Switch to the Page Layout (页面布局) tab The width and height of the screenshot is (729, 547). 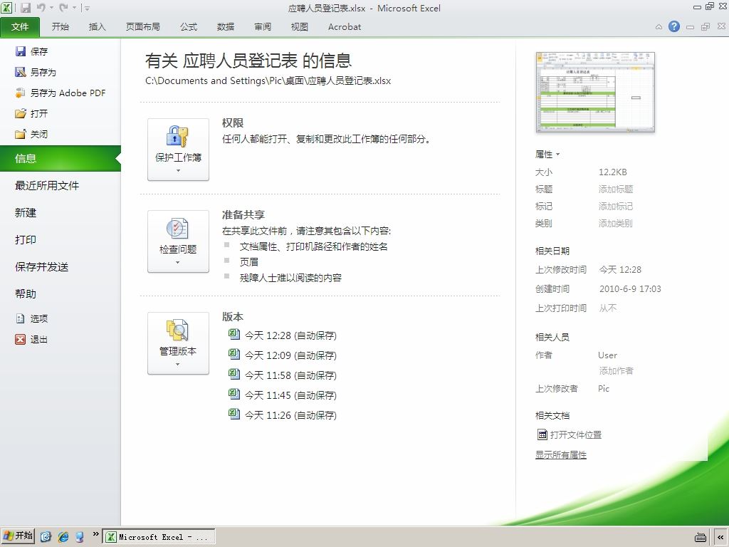tap(142, 27)
